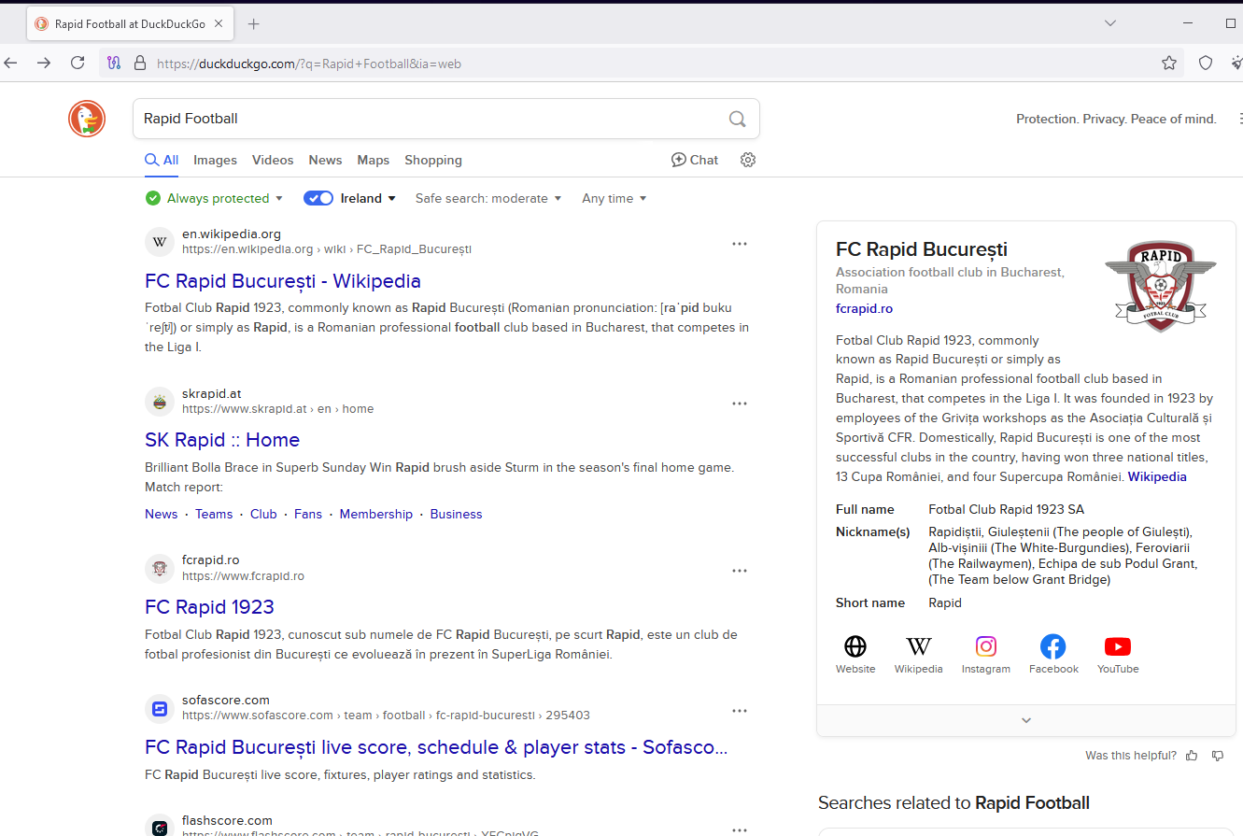Screen dimensions: 1243x836
Task: Click Protection. Privacy. Peace of mind. text
Action: point(1116,119)
